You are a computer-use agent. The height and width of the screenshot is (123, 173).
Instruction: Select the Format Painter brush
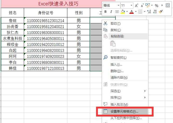[x=161, y=12]
